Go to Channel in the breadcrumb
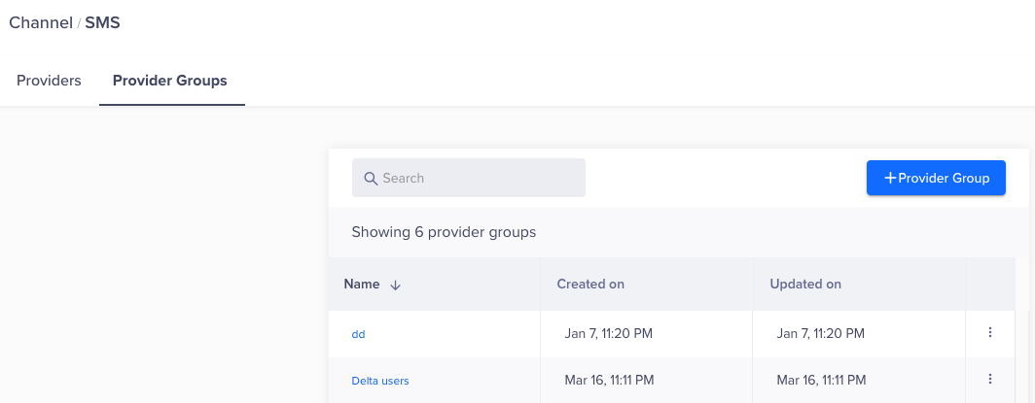1035x403 pixels. coord(40,22)
